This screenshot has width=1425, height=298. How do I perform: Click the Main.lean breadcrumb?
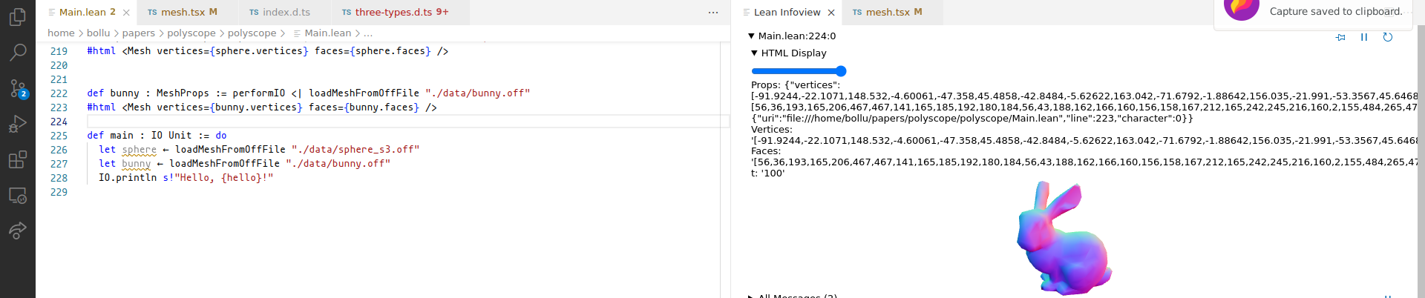tap(327, 33)
